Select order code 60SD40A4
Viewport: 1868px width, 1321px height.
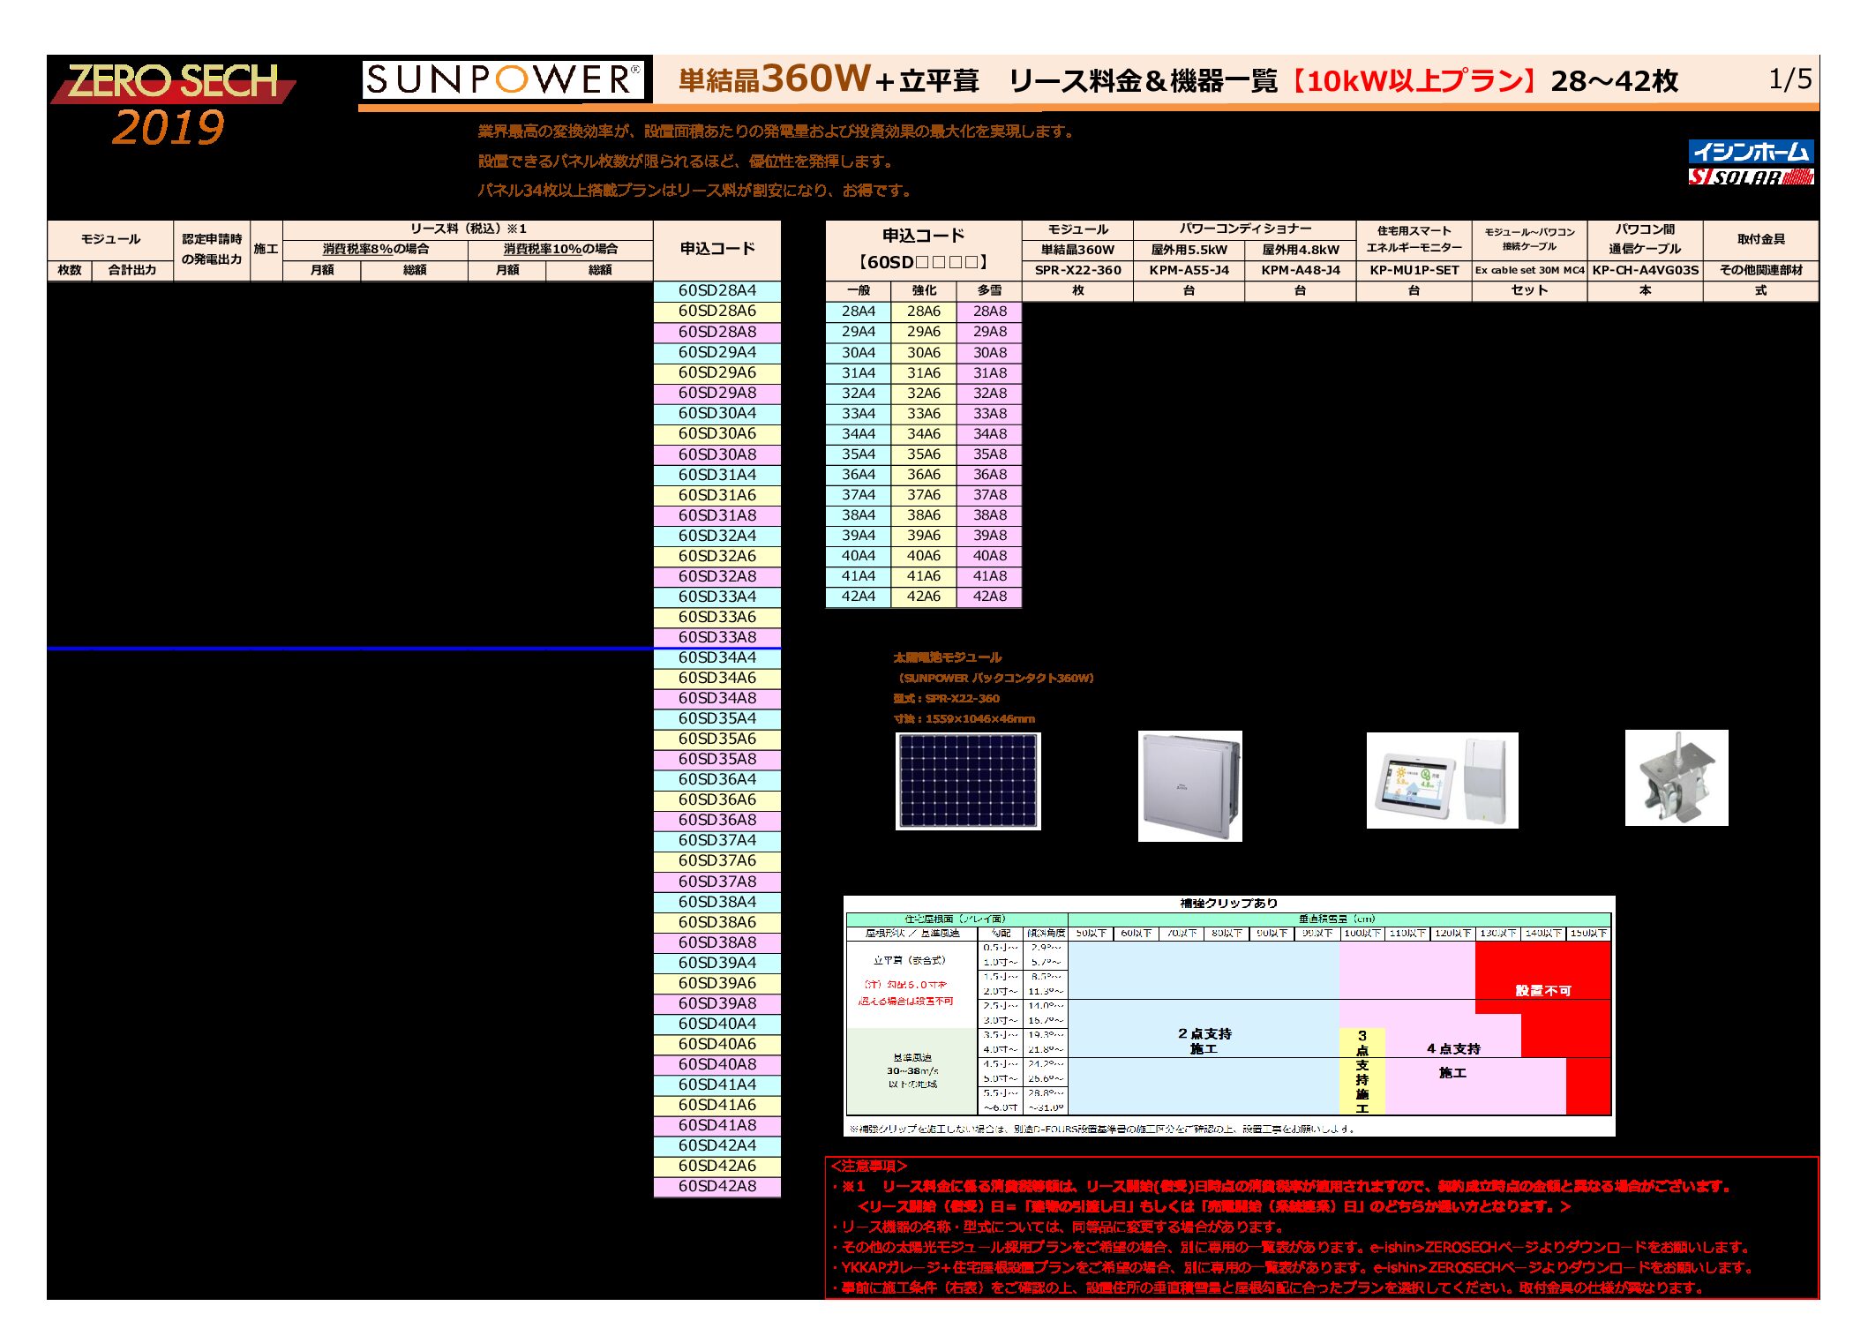[x=717, y=1024]
